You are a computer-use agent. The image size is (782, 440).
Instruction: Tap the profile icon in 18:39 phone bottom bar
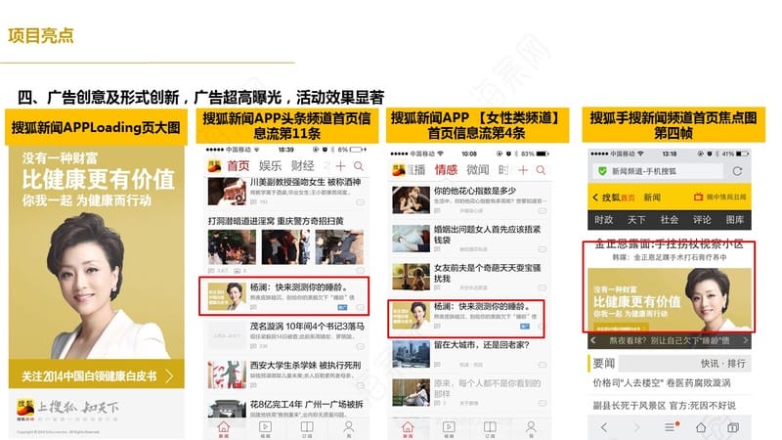[x=349, y=428]
